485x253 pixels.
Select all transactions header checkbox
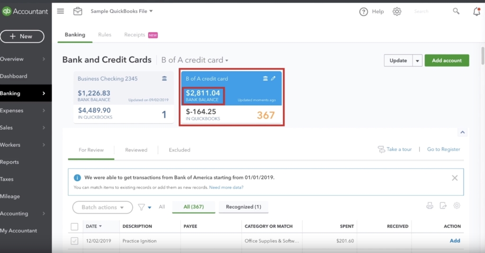(x=74, y=227)
